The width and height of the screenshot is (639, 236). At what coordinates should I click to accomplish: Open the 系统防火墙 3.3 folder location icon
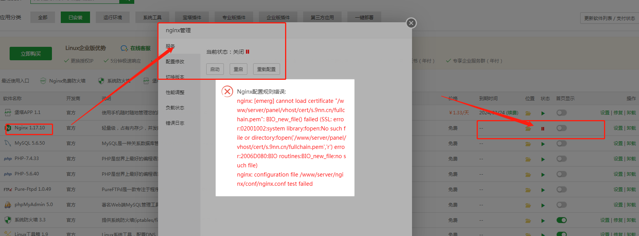[528, 221]
